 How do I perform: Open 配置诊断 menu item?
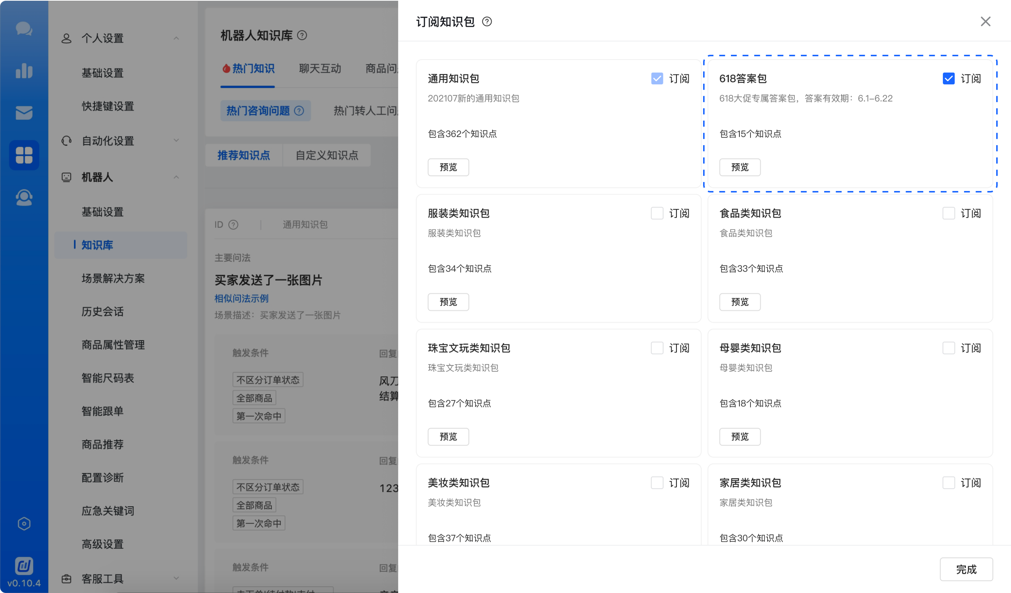tap(102, 478)
